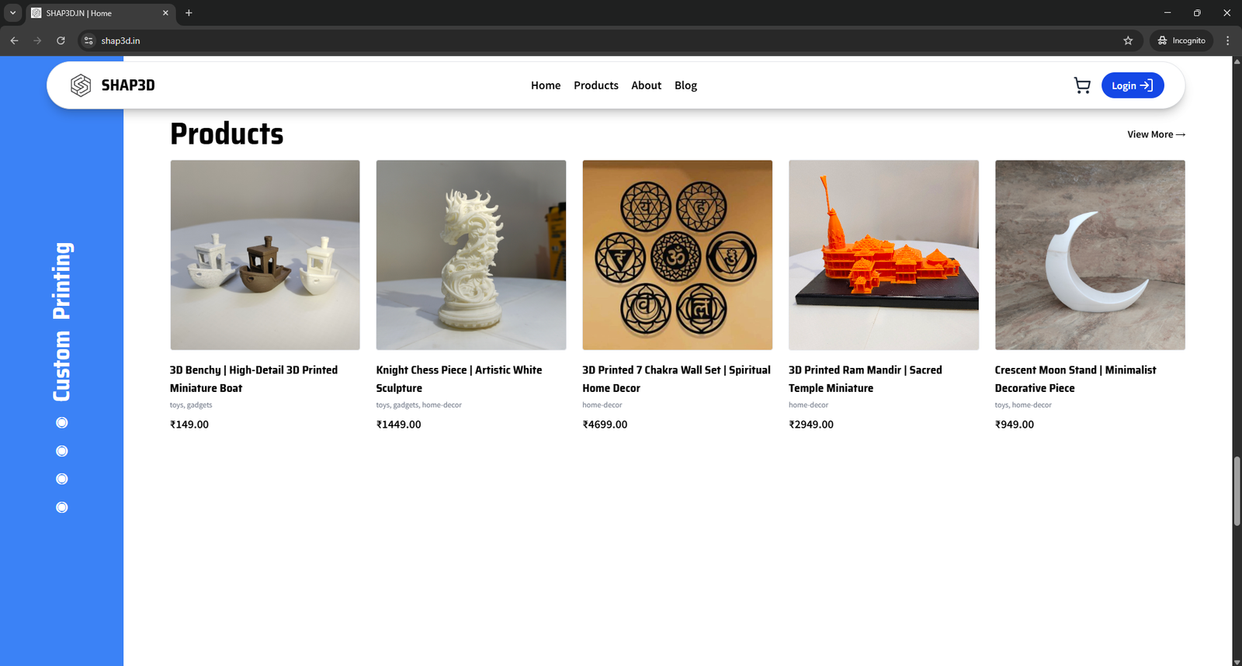Click the Login button
1242x666 pixels.
(x=1133, y=85)
